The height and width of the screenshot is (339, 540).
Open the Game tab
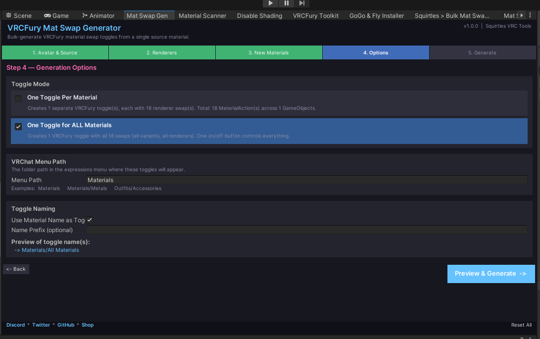(x=56, y=15)
